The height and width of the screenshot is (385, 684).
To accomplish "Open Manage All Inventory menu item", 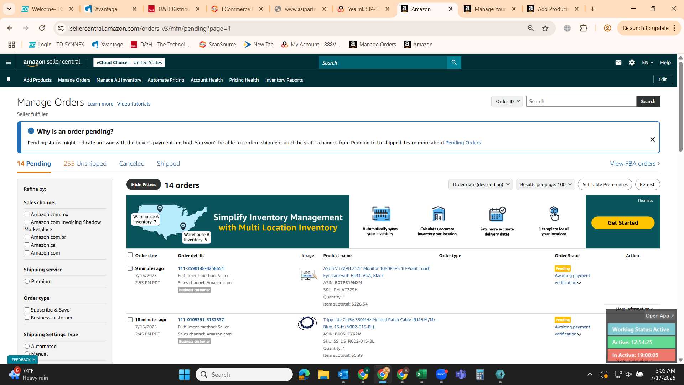I will tap(119, 80).
